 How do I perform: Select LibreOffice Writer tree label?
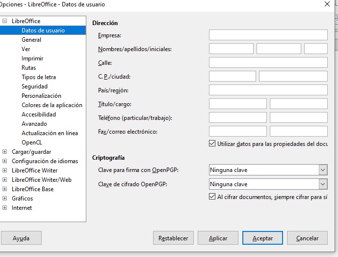coord(34,171)
